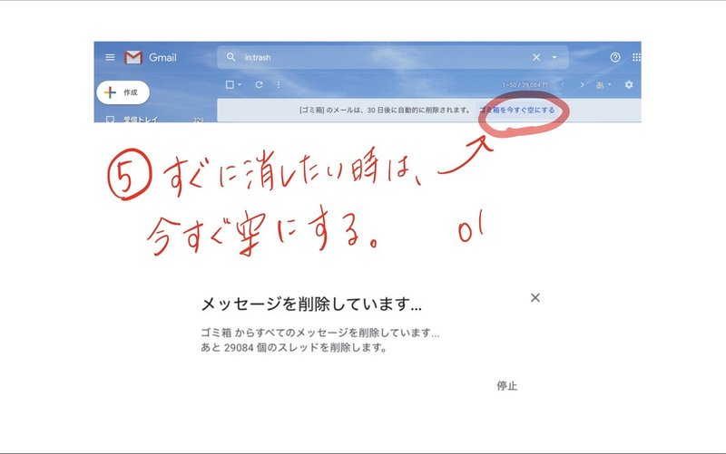Toggle the select-all checkbox
726x454 pixels.
tap(230, 84)
